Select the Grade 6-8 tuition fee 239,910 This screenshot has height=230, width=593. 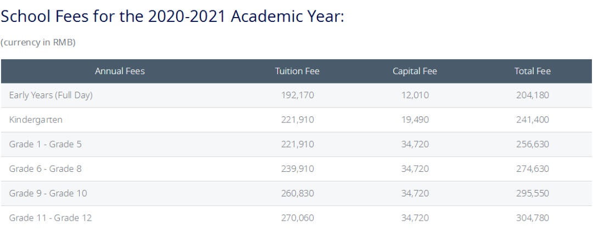pyautogui.click(x=297, y=169)
